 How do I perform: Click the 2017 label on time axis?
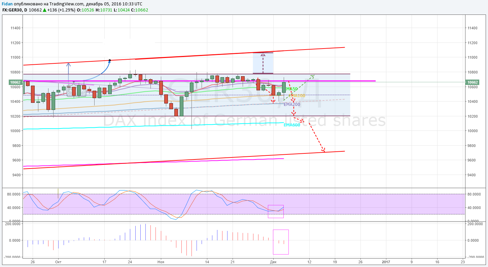coord(386,262)
